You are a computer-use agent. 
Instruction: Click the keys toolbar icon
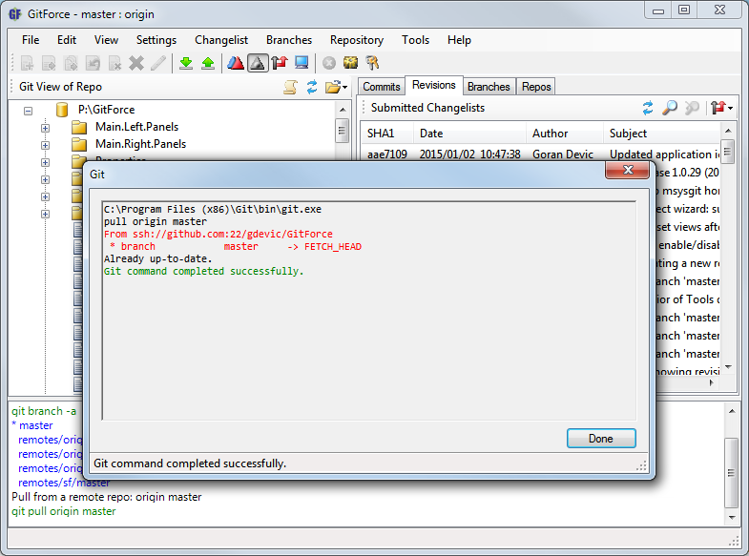click(372, 63)
